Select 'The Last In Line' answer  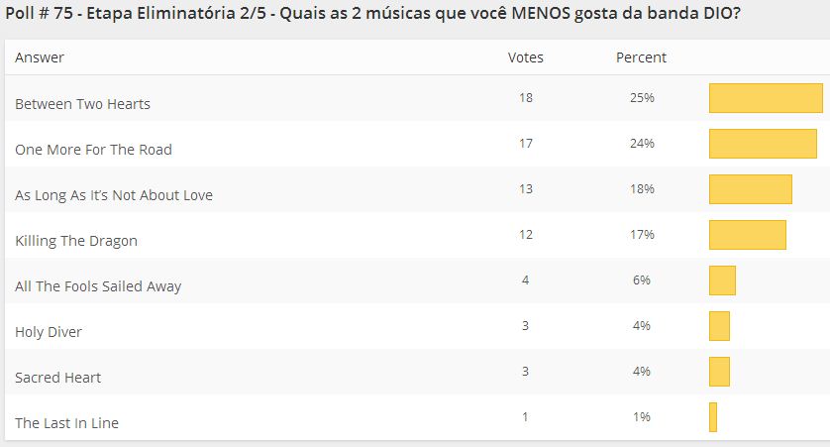[66, 423]
